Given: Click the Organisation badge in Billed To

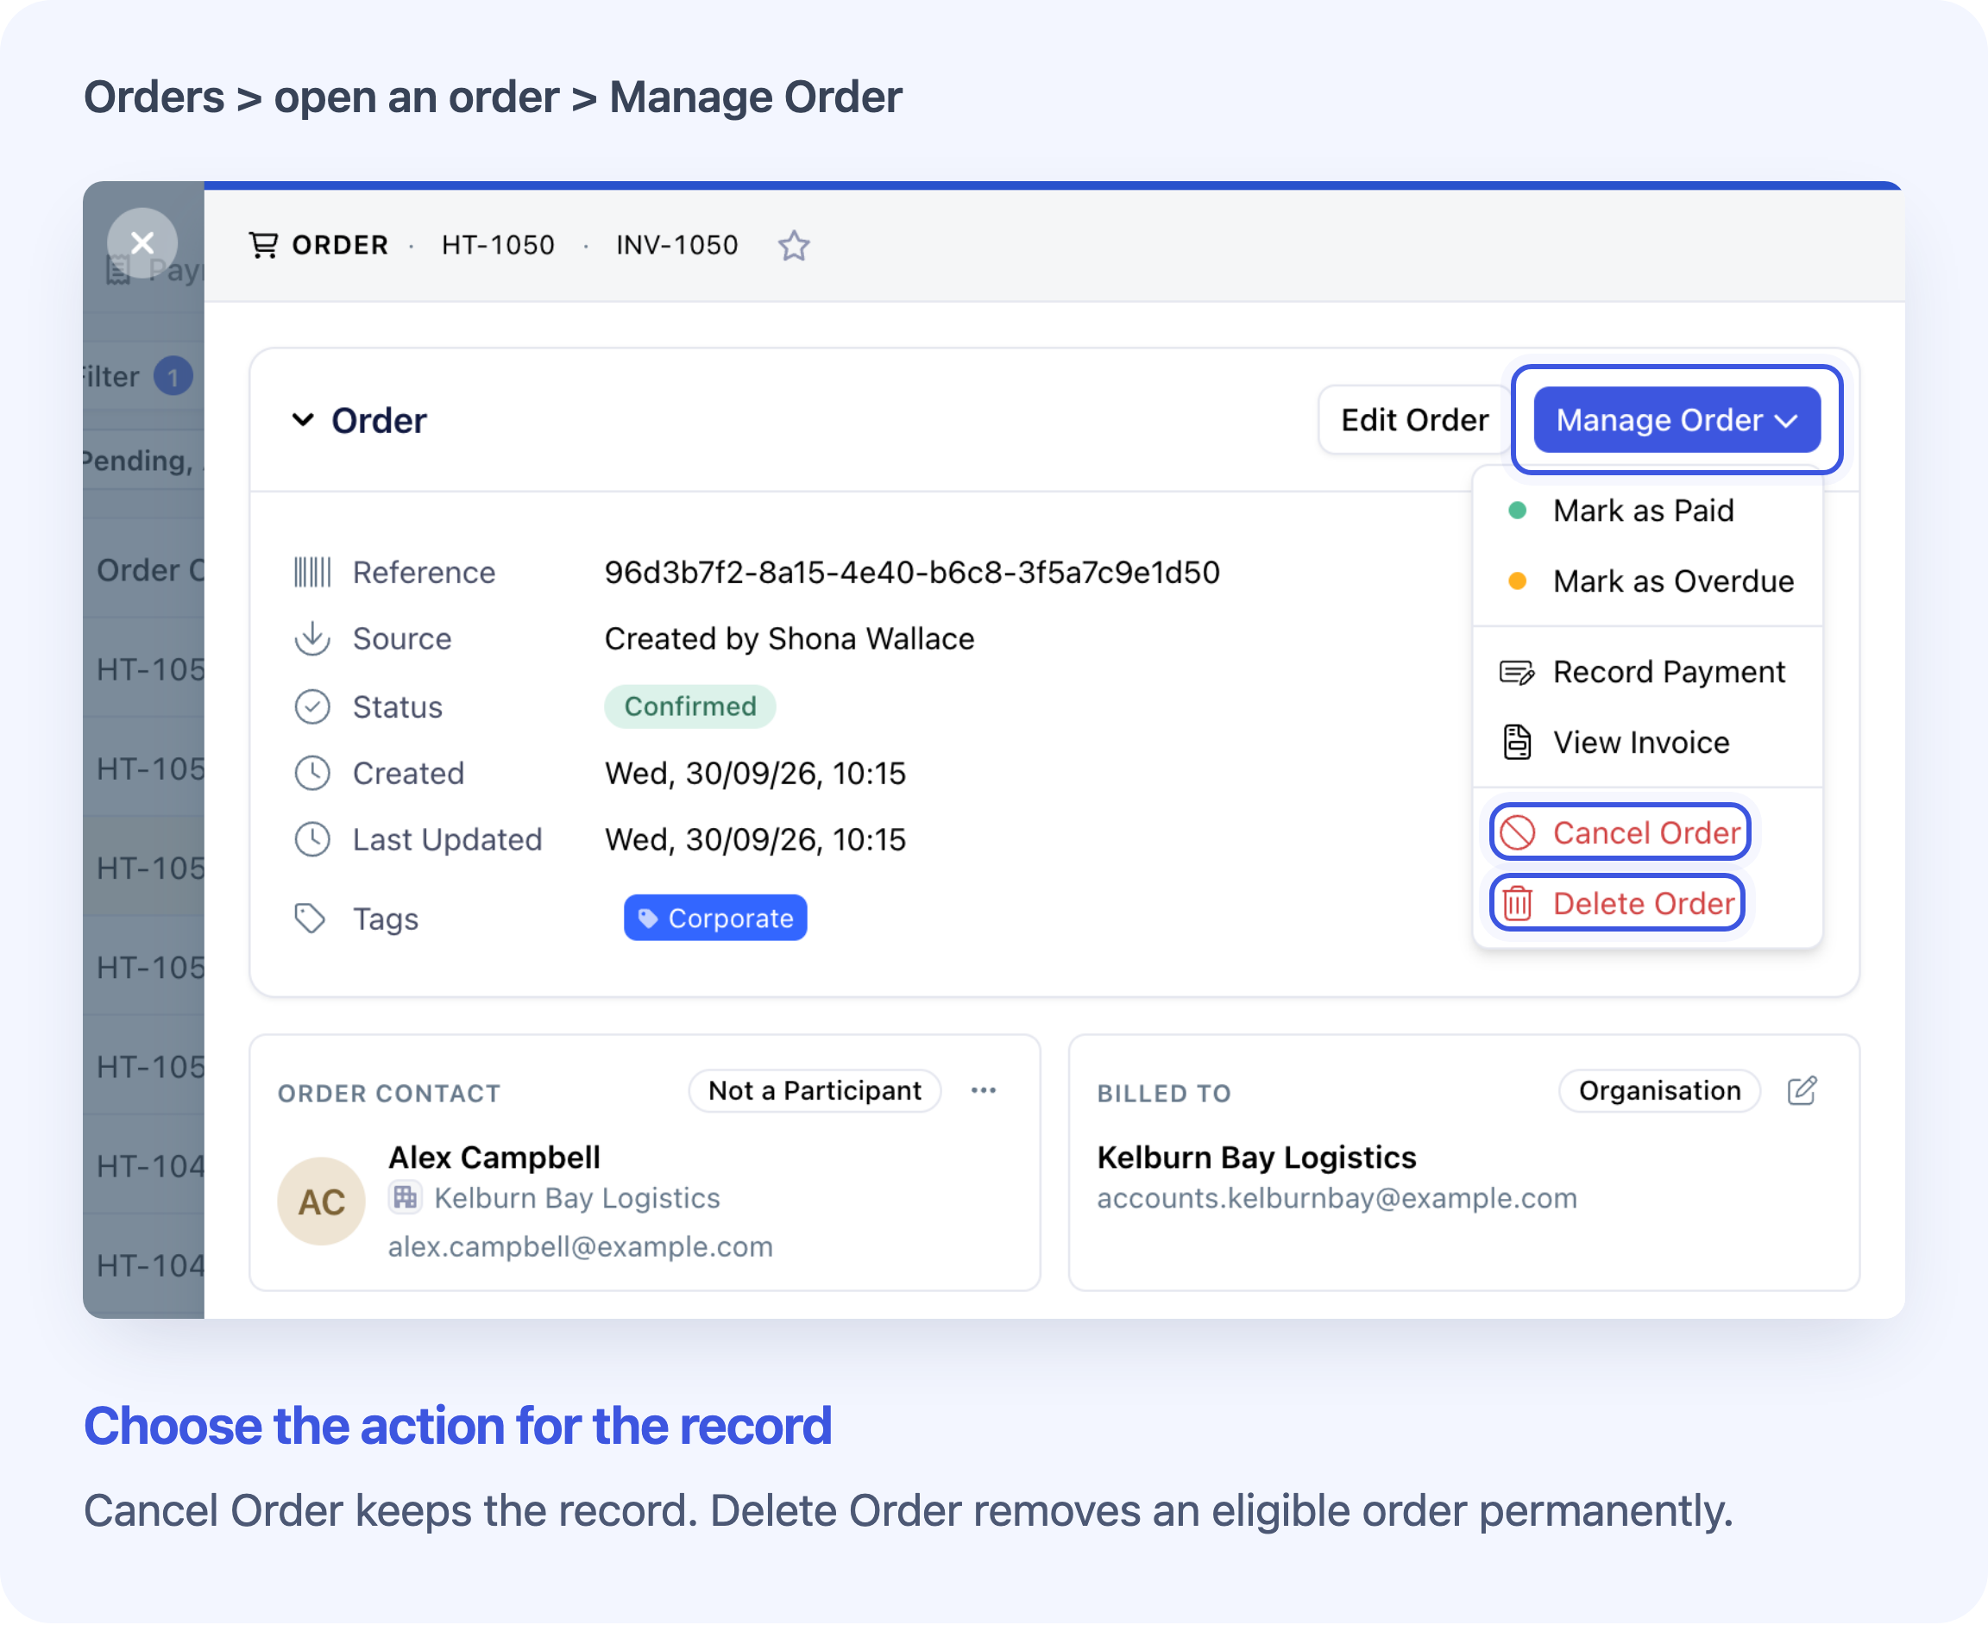Looking at the screenshot, I should (x=1659, y=1090).
